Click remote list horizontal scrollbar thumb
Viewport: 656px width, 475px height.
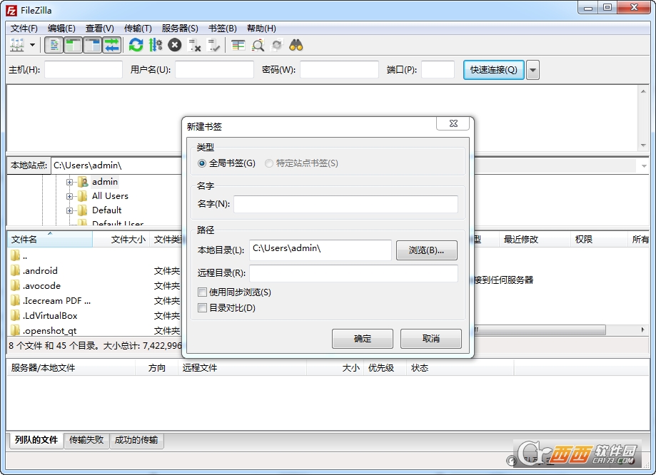point(540,330)
